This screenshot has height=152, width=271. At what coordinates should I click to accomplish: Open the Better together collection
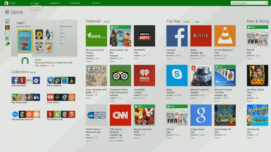[x=61, y=82]
